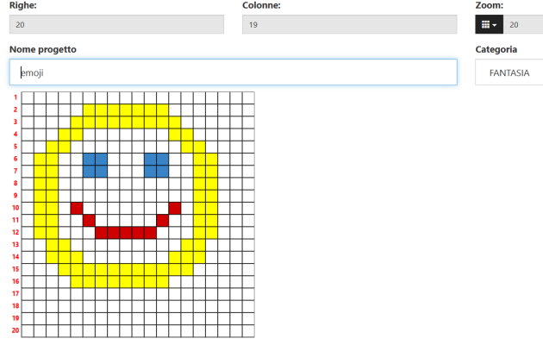
Task: Select the center red pixel of the mouth
Action: pyautogui.click(x=126, y=233)
